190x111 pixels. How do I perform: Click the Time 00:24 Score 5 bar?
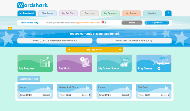pos(114,95)
